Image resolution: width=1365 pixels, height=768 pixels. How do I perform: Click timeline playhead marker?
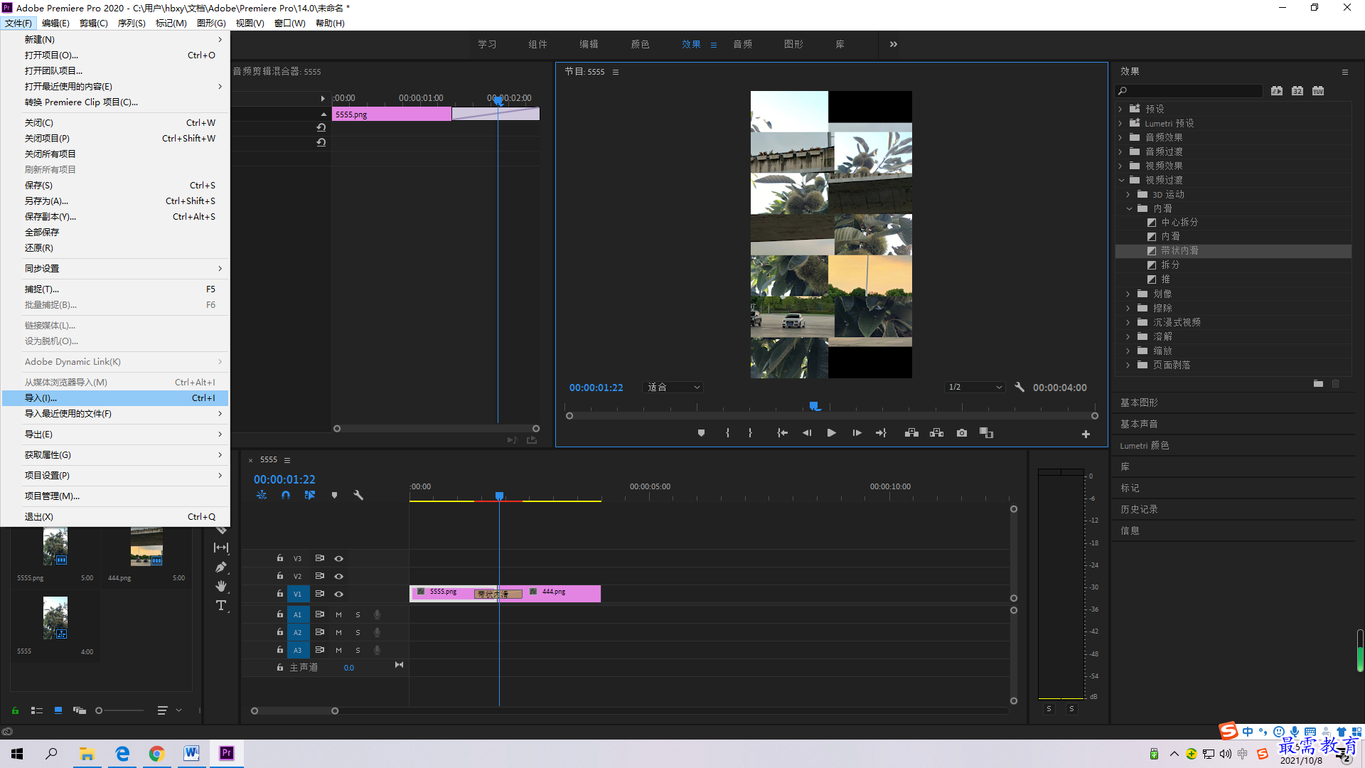(x=499, y=496)
